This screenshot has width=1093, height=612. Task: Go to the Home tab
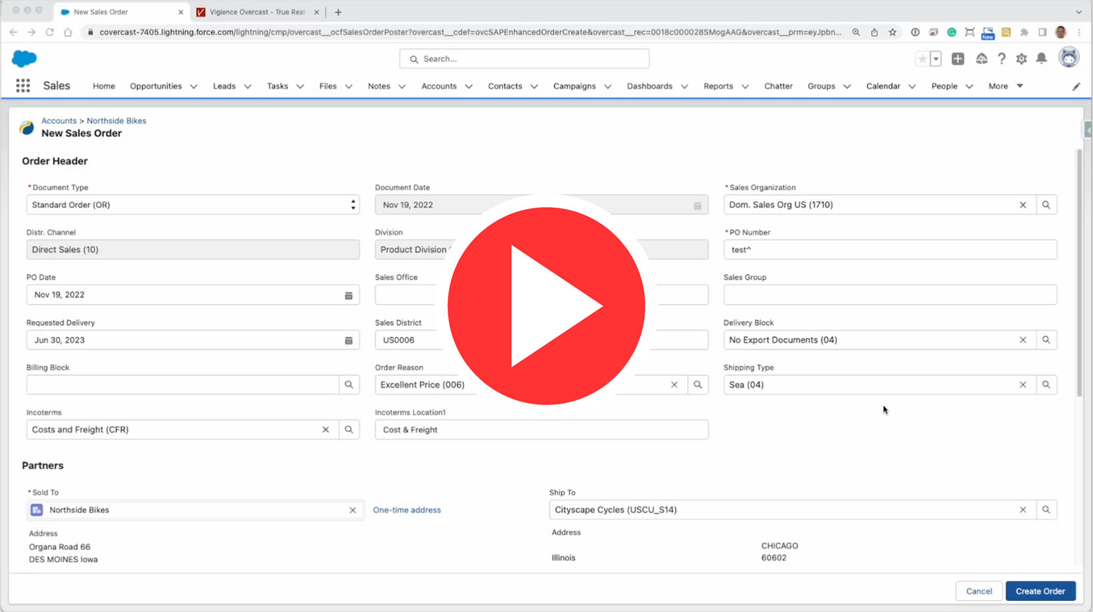104,86
